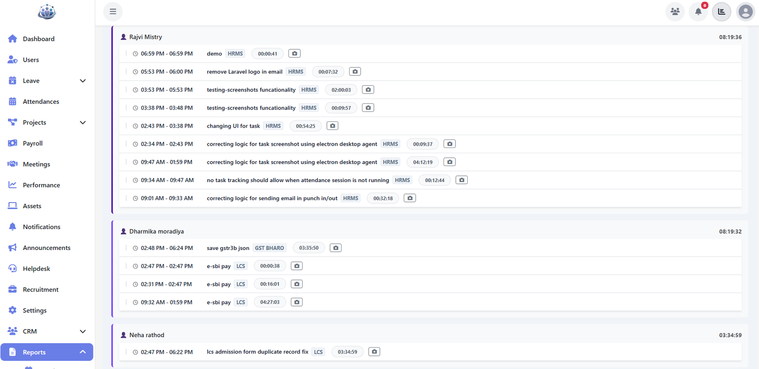Image resolution: width=759 pixels, height=369 pixels.
Task: Open Meetings page
Action: [47, 164]
